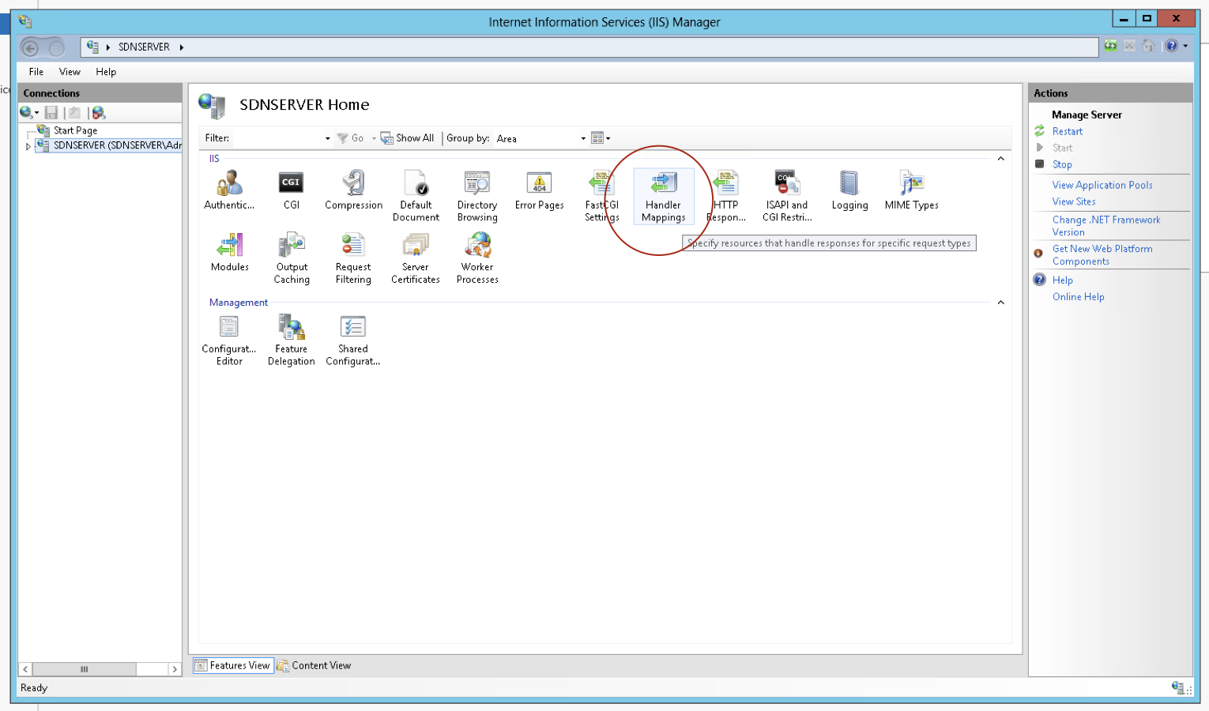This screenshot has height=711, width=1209.
Task: Click the Connections horizontal scrollbar thumb
Action: point(85,669)
